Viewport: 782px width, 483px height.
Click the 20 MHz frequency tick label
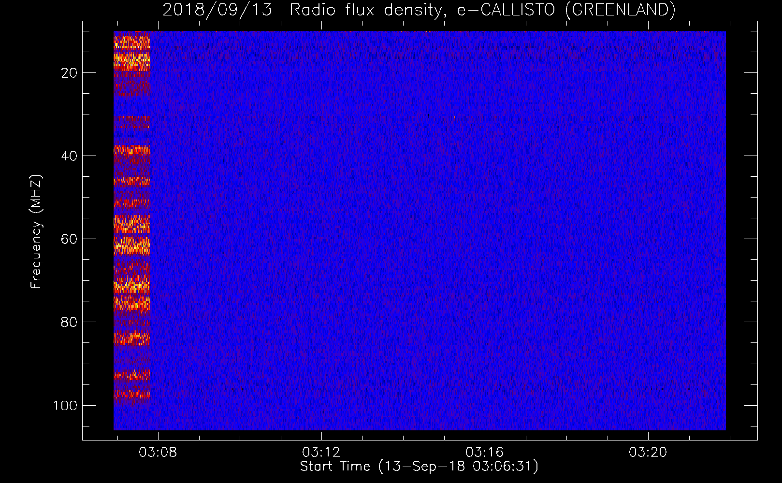point(69,73)
